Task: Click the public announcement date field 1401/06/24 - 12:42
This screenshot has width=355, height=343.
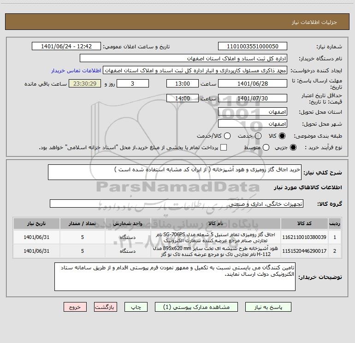Action: pos(66,47)
